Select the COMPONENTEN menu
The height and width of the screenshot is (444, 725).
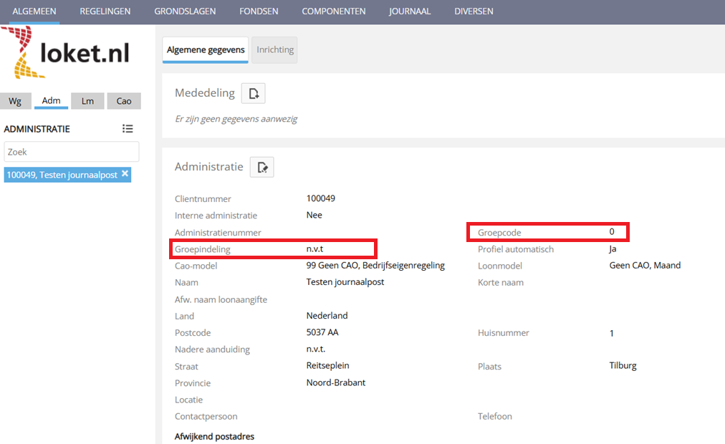tap(333, 11)
